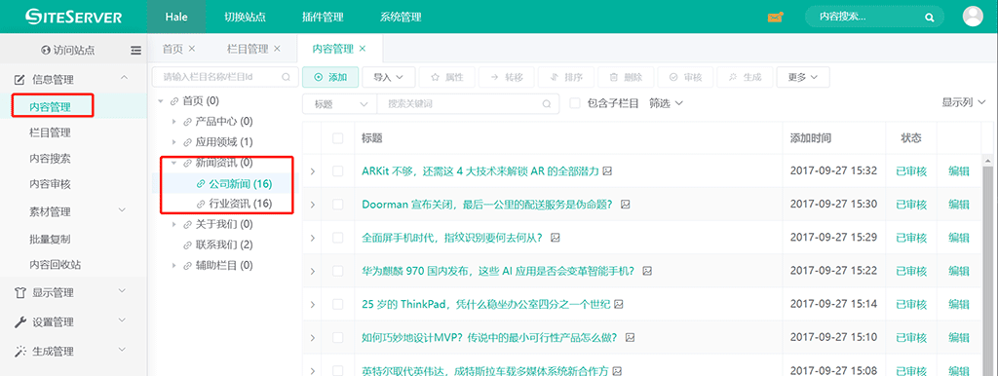
Task: Click image icon beside 华为麒麟 970 article
Action: (647, 271)
